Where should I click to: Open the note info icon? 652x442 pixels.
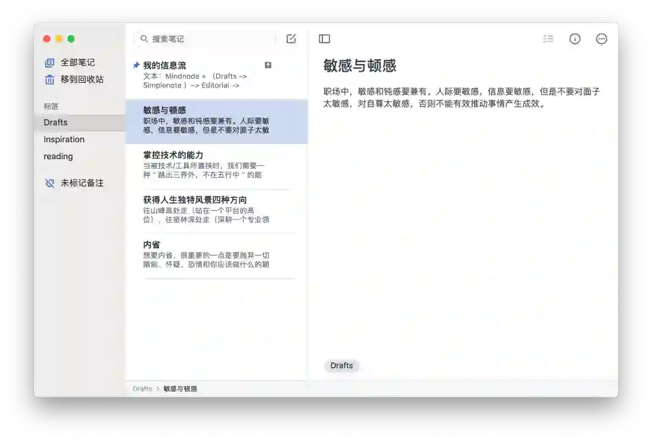click(x=575, y=39)
